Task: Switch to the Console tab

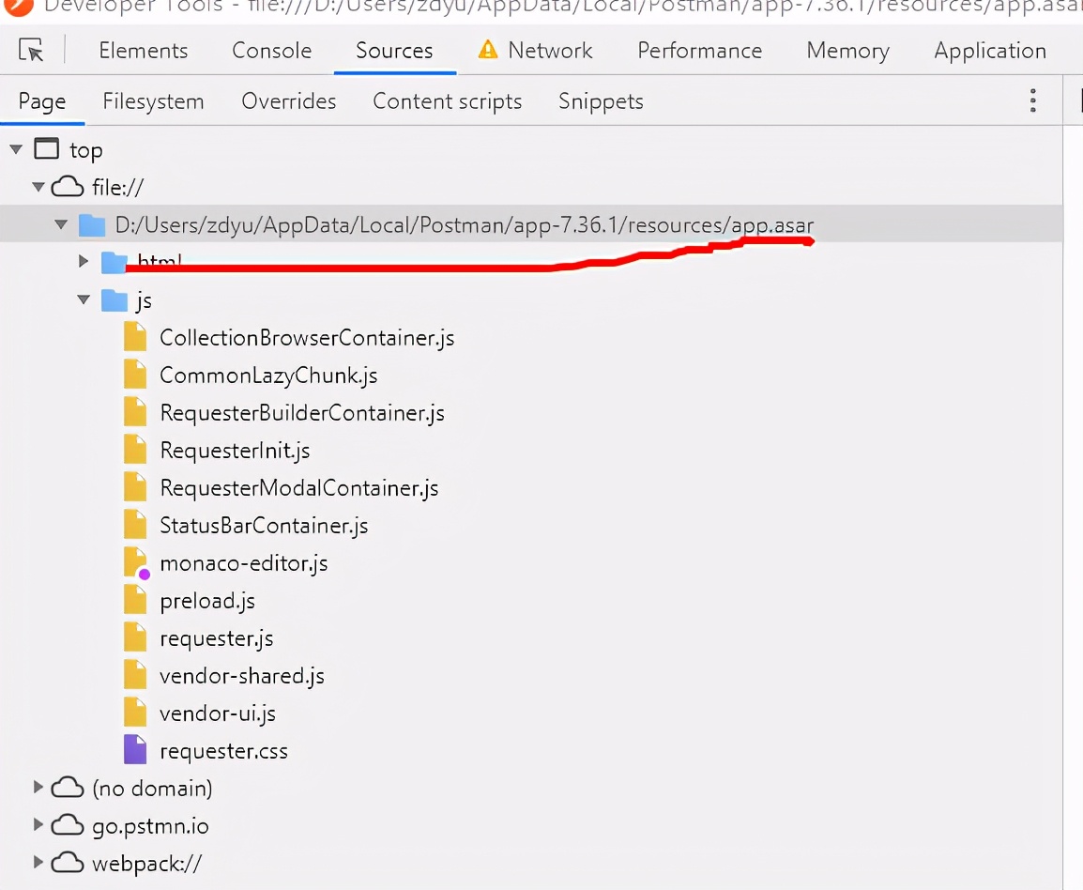Action: [272, 51]
